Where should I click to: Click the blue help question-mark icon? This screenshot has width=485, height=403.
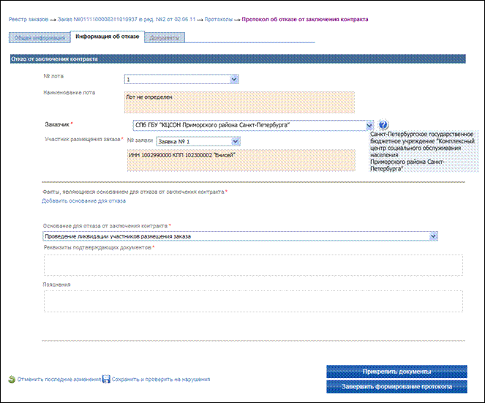383,125
